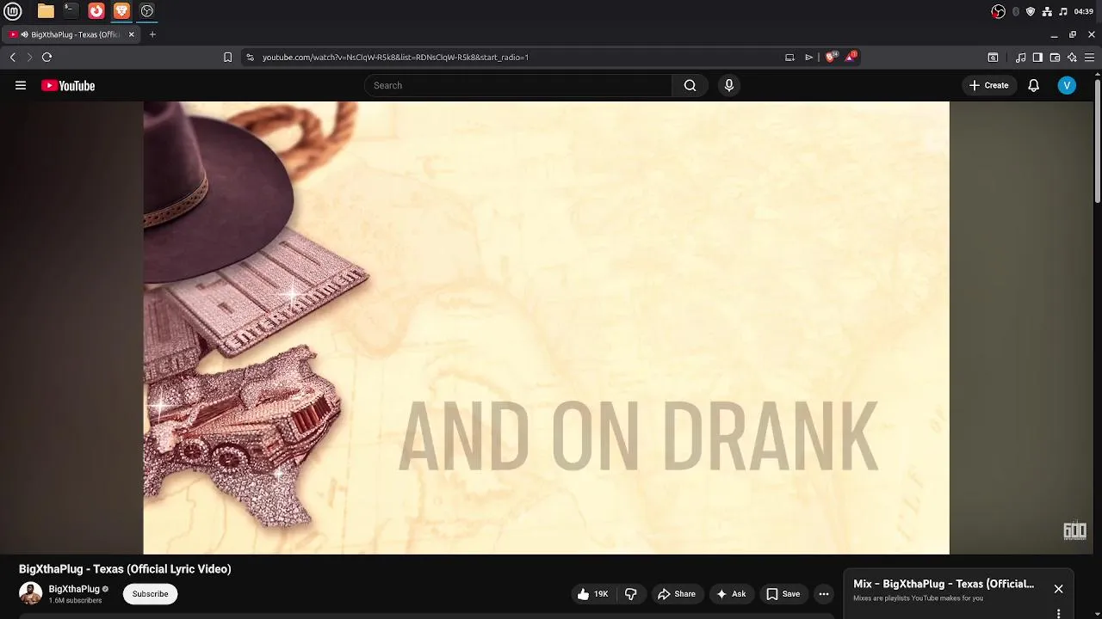Open the shield security tray icon
This screenshot has height=619, width=1102.
click(1031, 11)
